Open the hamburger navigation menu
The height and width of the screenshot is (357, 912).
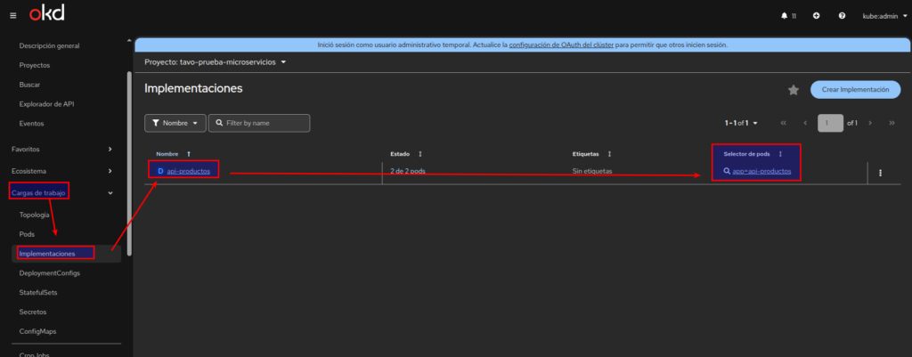pos(12,15)
